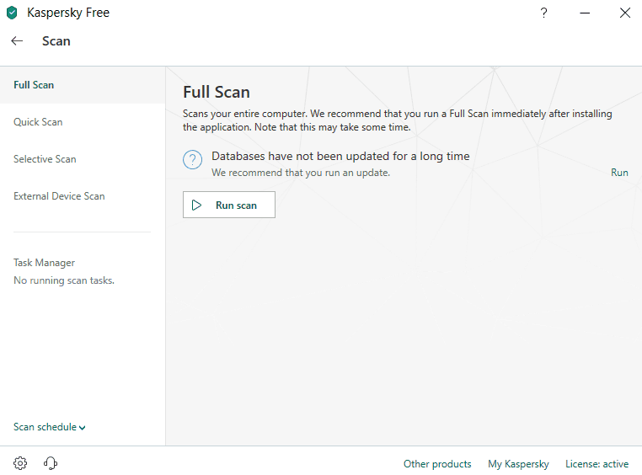Go back using the left arrow
The height and width of the screenshot is (475, 642).
(x=17, y=41)
